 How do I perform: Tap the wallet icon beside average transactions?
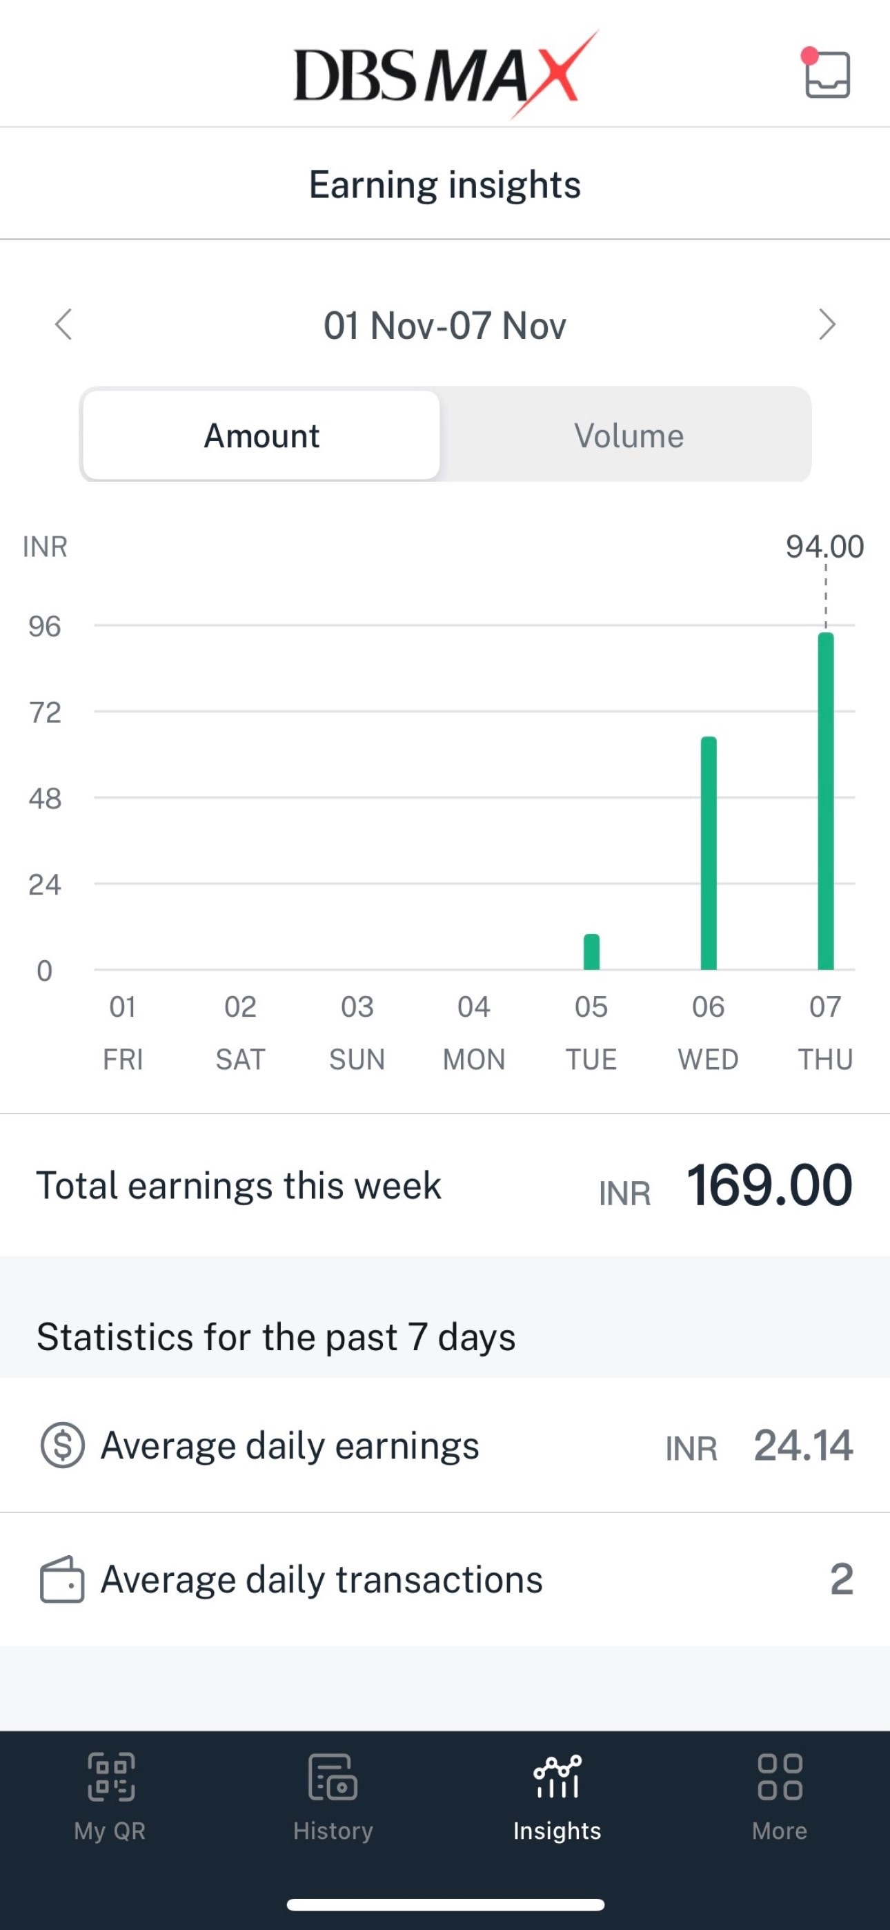[61, 1579]
